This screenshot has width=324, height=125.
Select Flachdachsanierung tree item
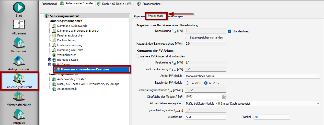click(x=70, y=45)
